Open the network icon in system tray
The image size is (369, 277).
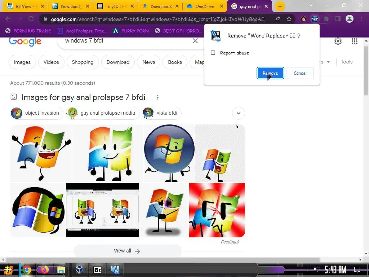(317, 270)
